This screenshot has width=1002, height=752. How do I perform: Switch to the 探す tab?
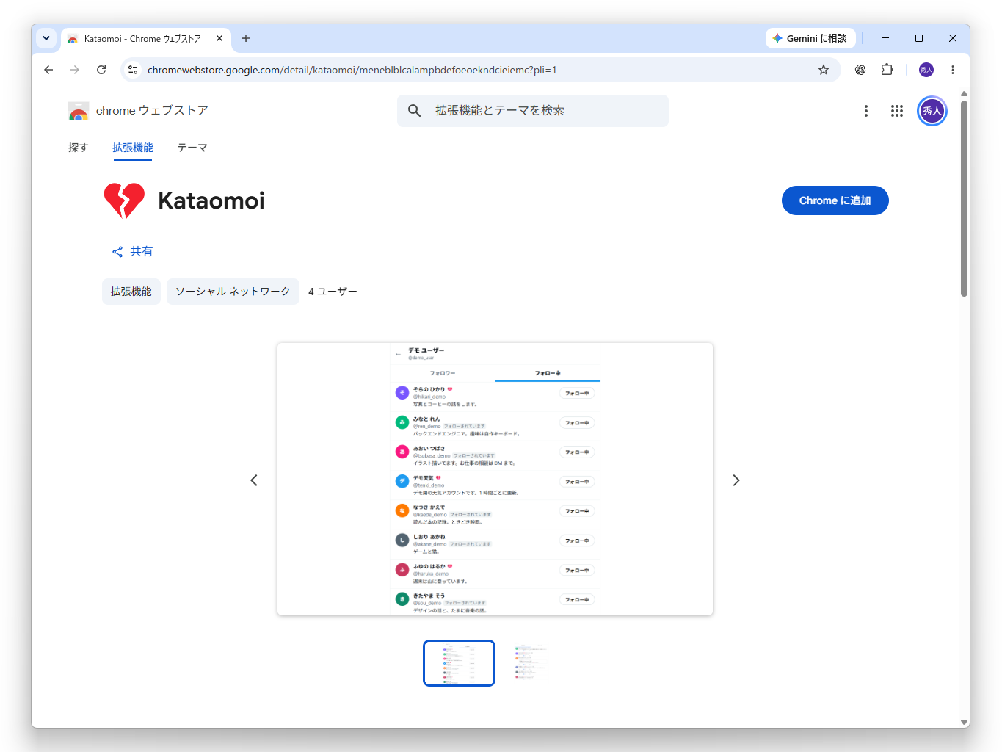coord(78,148)
